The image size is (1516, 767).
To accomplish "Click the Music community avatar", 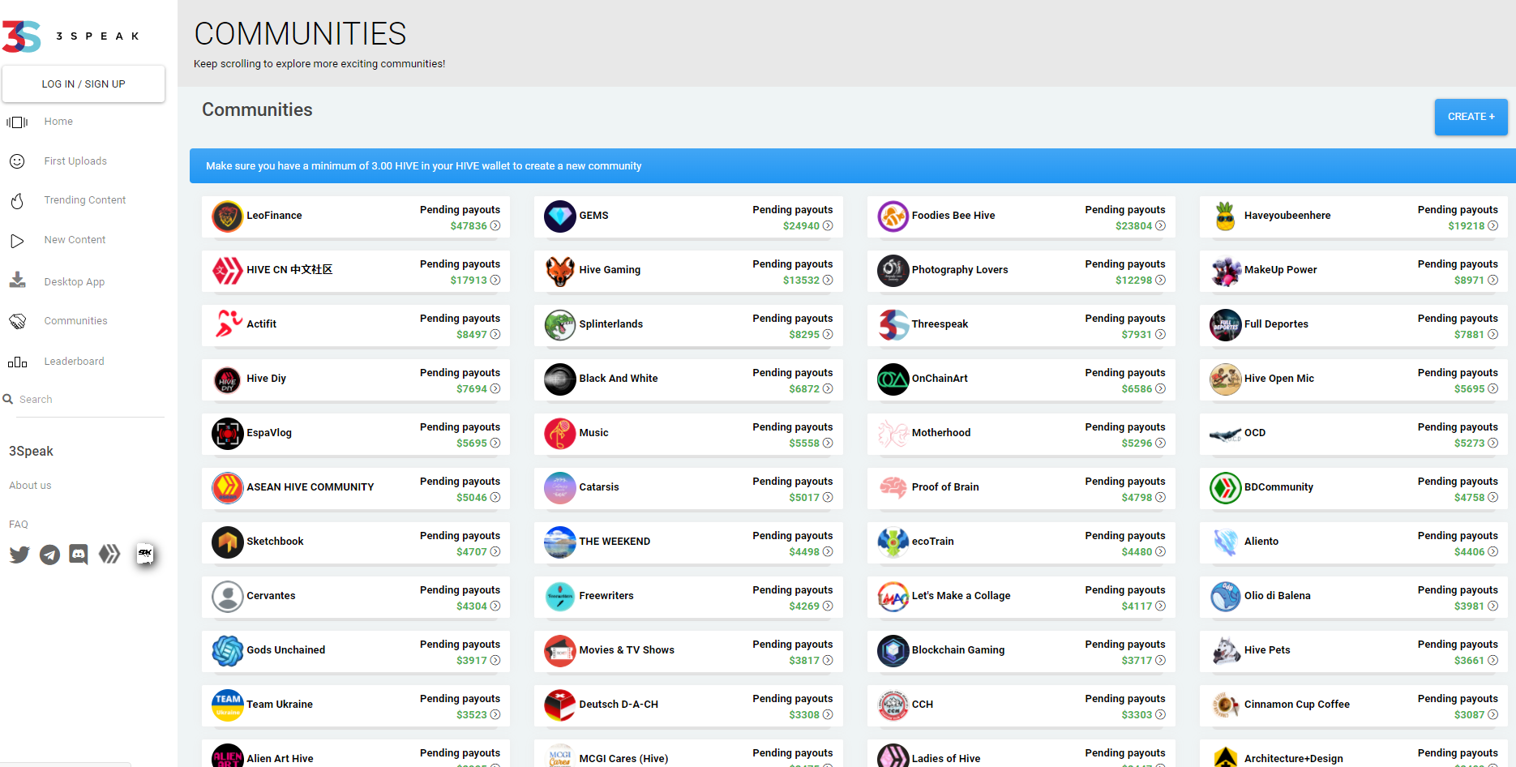I will 560,434.
